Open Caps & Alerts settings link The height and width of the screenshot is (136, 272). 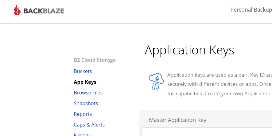coord(89,125)
